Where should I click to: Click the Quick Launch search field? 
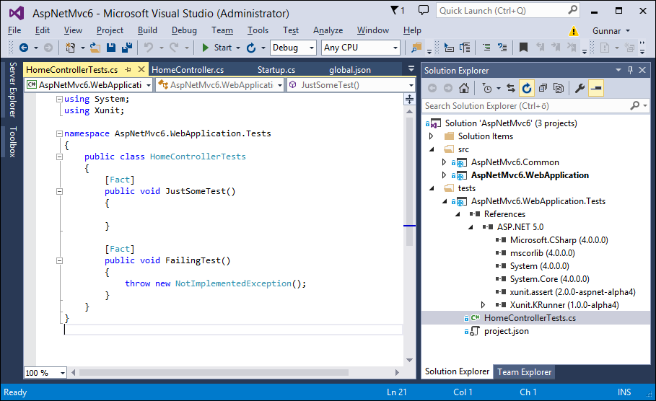(508, 10)
